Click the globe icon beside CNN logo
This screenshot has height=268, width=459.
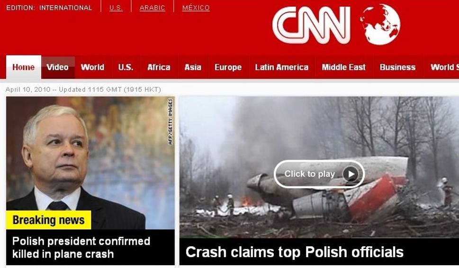tap(380, 24)
